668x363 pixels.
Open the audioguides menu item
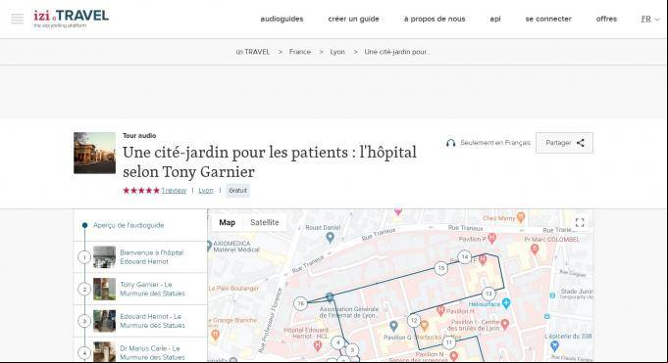282,20
